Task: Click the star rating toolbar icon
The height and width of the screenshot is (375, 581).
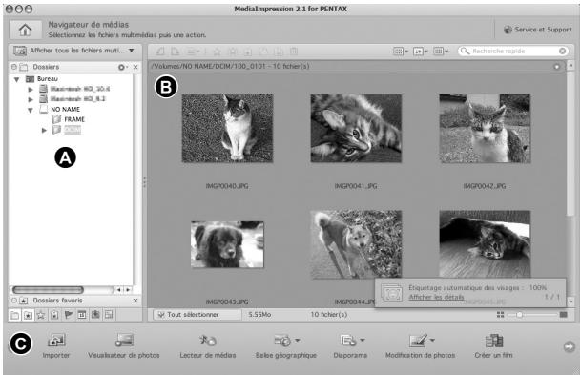Action: coord(218,52)
